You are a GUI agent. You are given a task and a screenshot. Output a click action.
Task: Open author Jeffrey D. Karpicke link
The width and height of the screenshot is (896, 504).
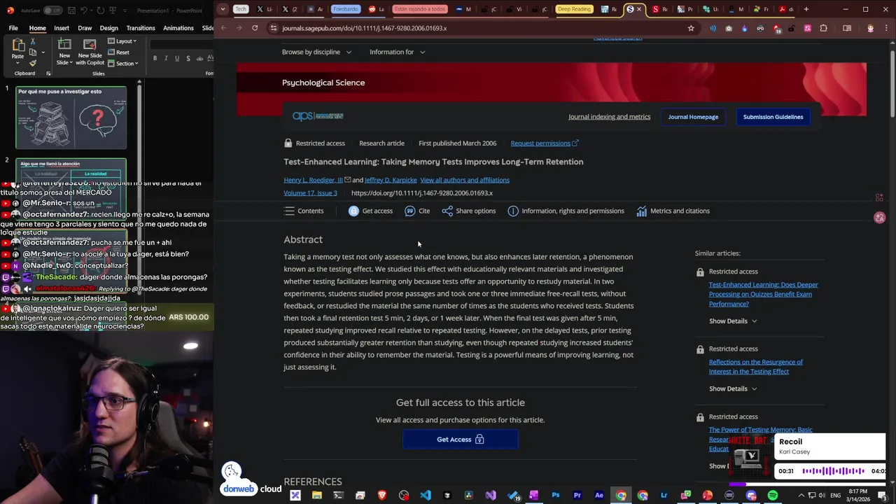pyautogui.click(x=391, y=180)
